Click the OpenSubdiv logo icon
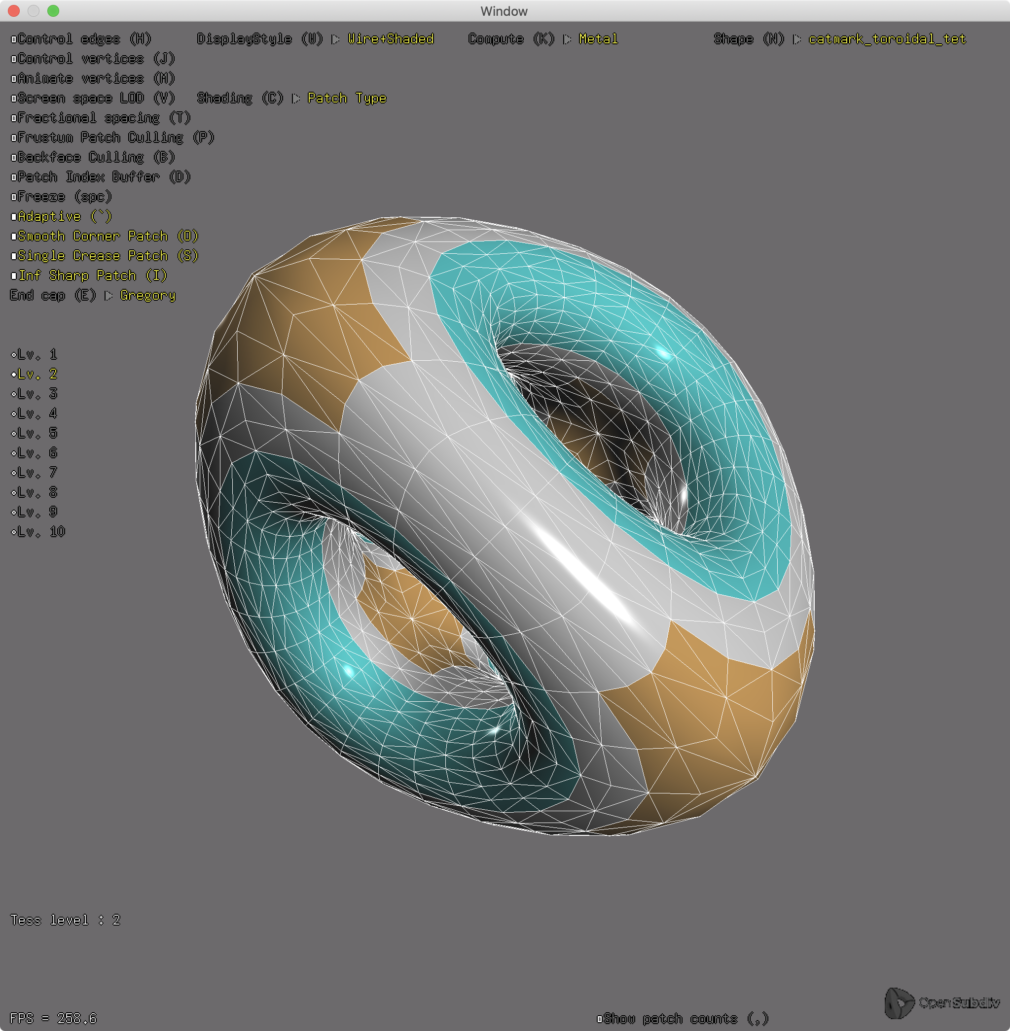The height and width of the screenshot is (1031, 1010). pyautogui.click(x=899, y=1002)
